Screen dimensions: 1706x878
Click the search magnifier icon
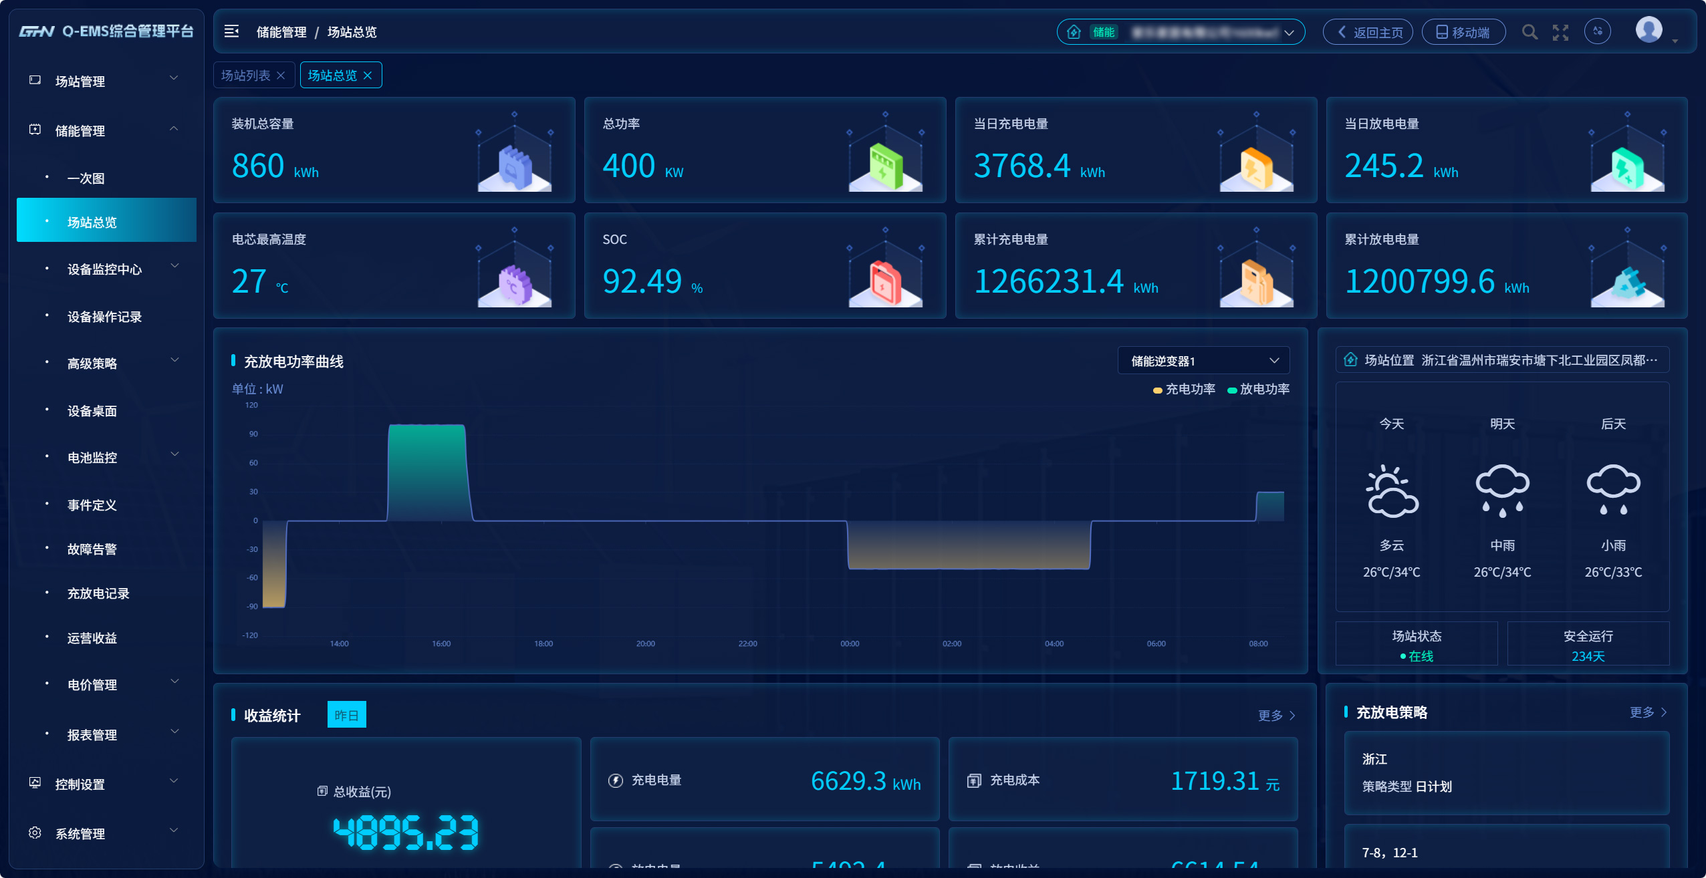[1529, 32]
